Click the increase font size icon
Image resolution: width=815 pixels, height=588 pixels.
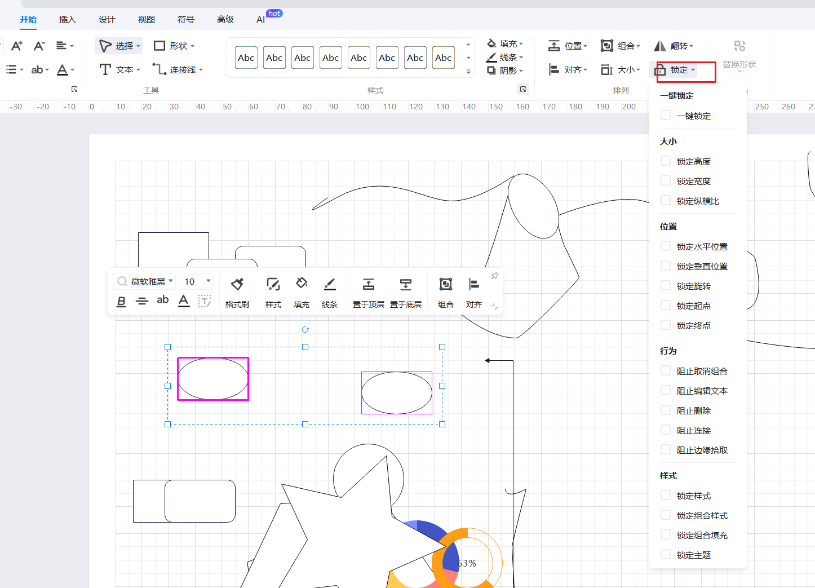click(x=17, y=46)
